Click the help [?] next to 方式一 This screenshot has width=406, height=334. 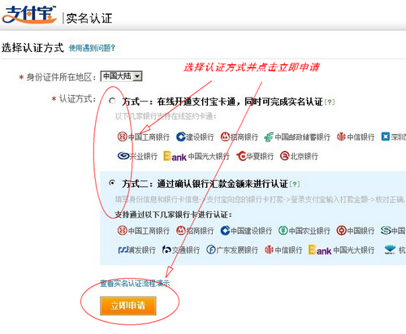click(x=330, y=102)
